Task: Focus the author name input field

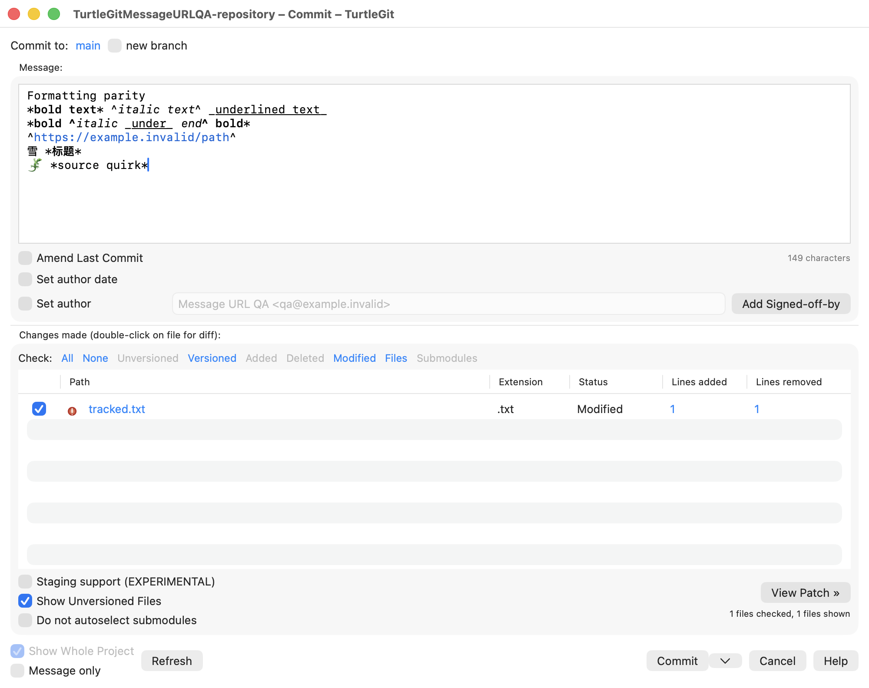Action: point(448,304)
